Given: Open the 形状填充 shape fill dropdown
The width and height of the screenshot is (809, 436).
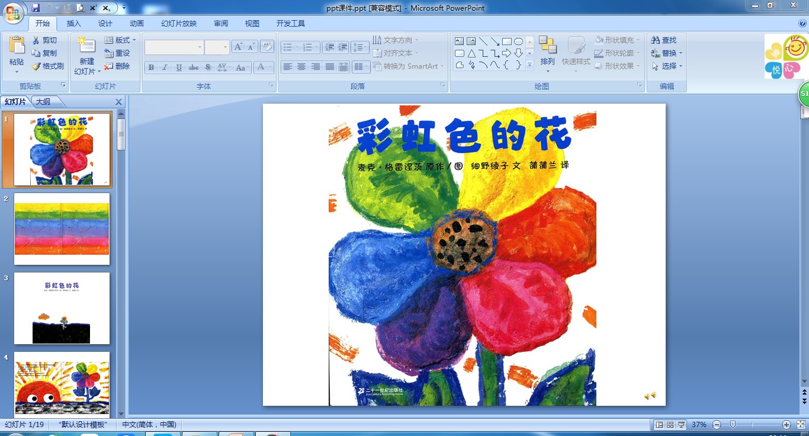Looking at the screenshot, I should pyautogui.click(x=617, y=40).
